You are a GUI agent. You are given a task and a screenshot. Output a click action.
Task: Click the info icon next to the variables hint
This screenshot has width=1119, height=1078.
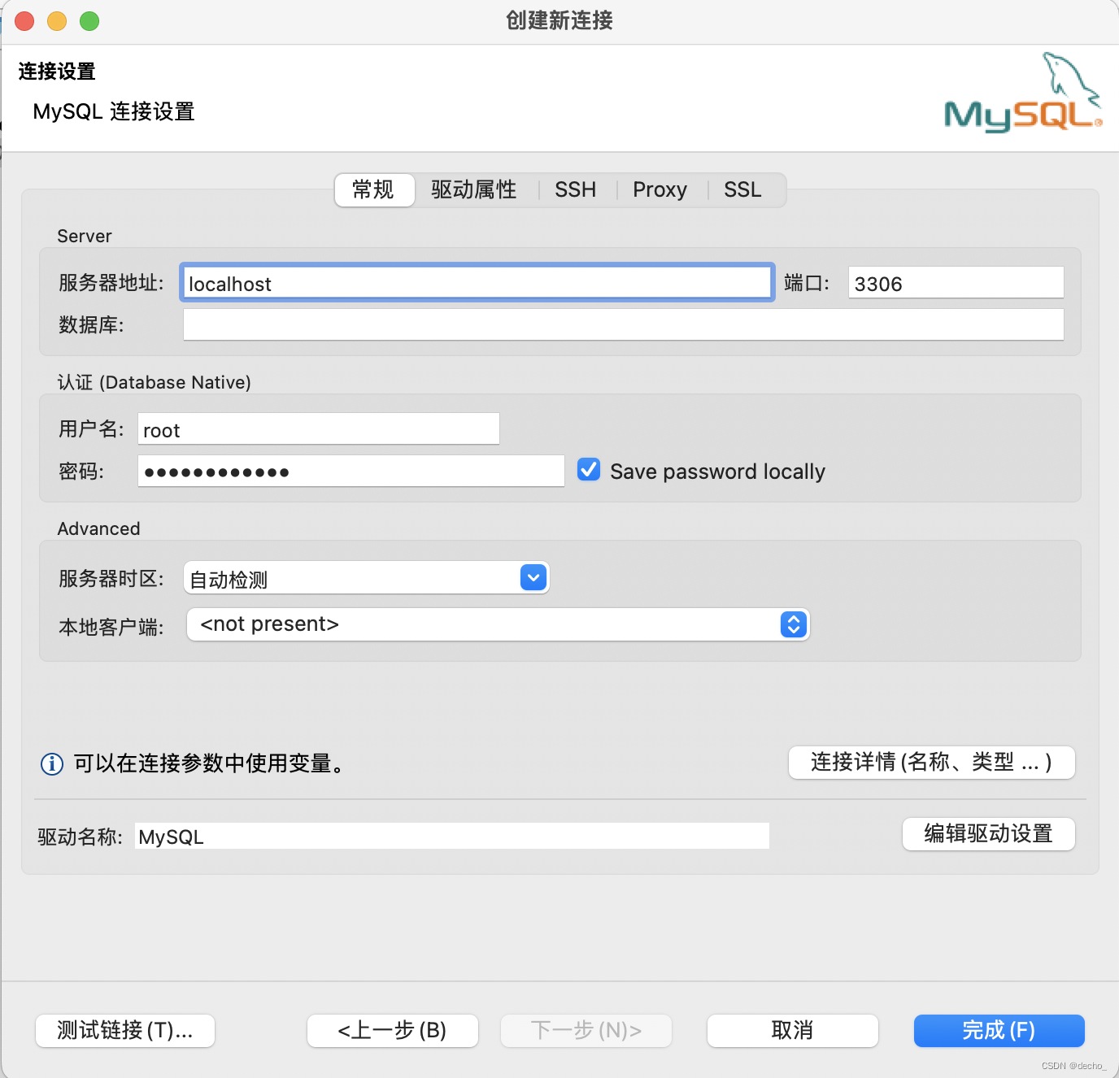pos(51,764)
